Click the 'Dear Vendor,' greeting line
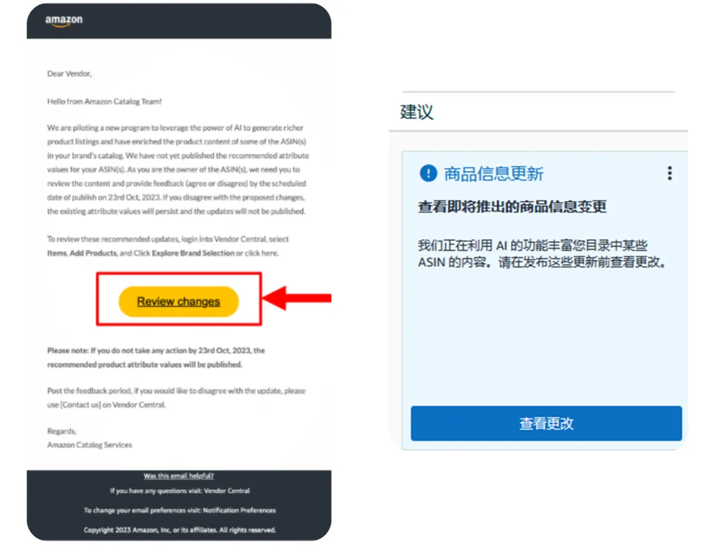The image size is (727, 547). [69, 73]
